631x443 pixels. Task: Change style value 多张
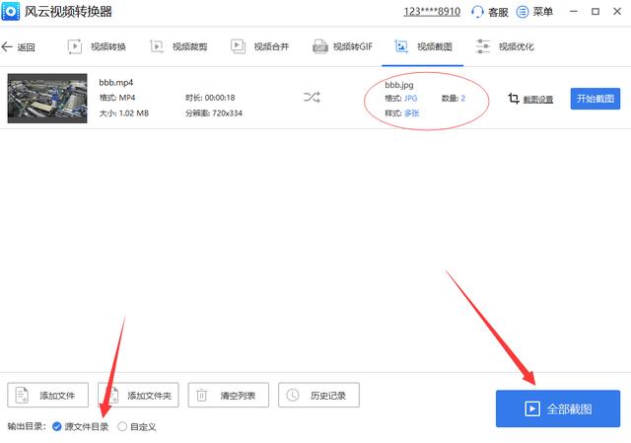[412, 113]
